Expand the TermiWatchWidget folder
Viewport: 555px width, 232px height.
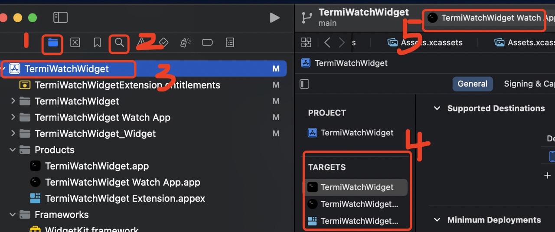13,101
